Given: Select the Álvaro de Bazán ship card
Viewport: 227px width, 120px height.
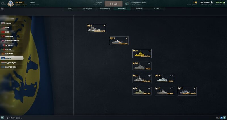Looking at the screenshot, I should click(187, 91).
